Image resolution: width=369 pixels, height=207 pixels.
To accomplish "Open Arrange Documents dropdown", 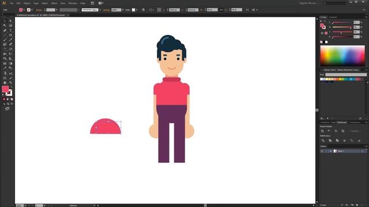I will [x=101, y=3].
